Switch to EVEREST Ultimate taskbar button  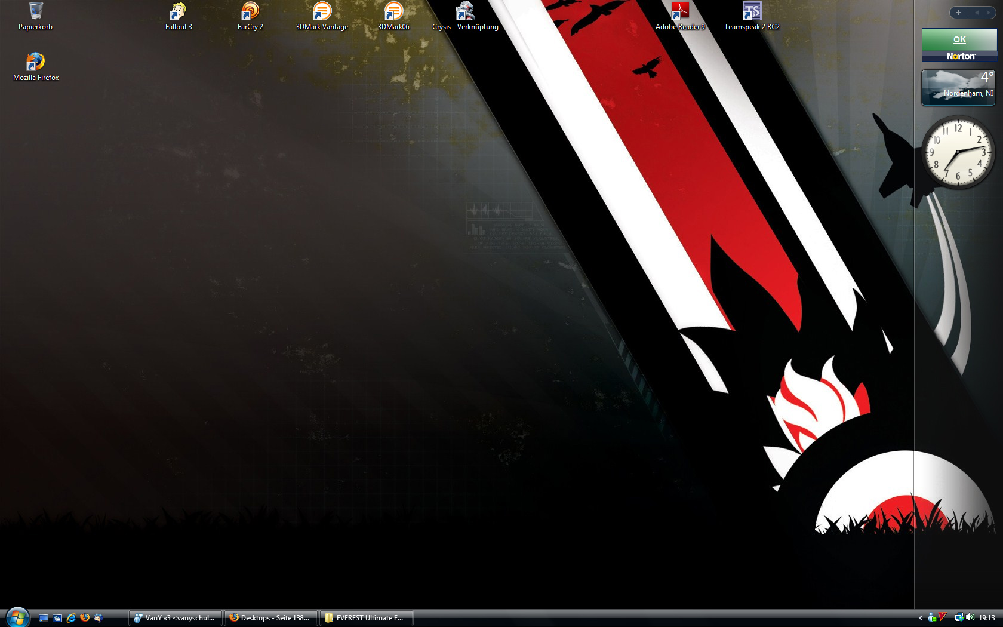pyautogui.click(x=366, y=618)
